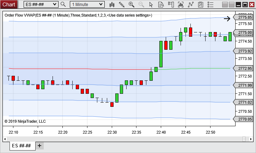256x153 pixels.
Task: Open the indicators icon
Action: tap(181, 5)
